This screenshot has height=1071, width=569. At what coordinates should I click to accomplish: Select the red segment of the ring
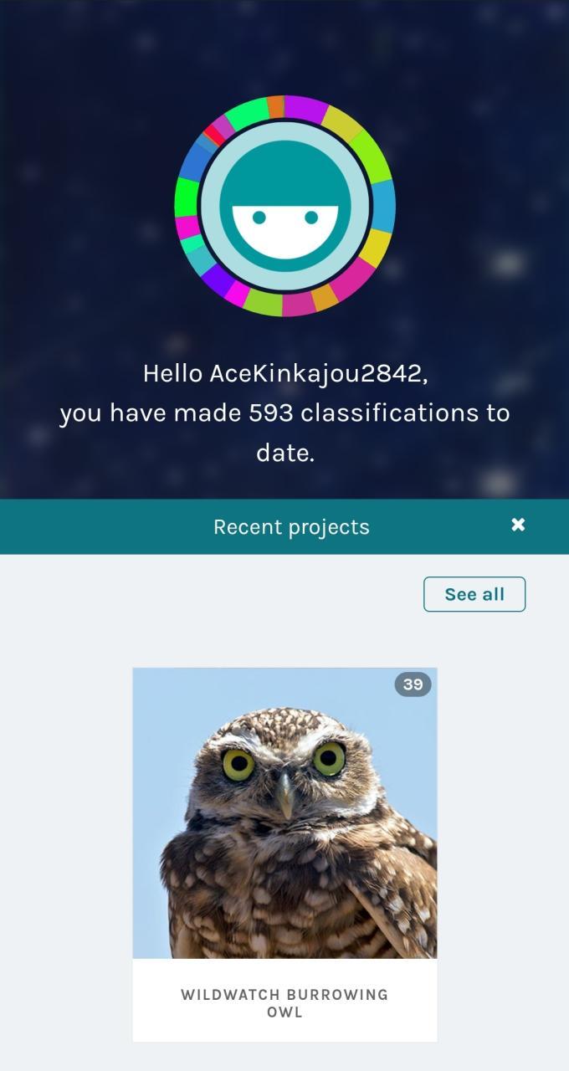[x=213, y=135]
